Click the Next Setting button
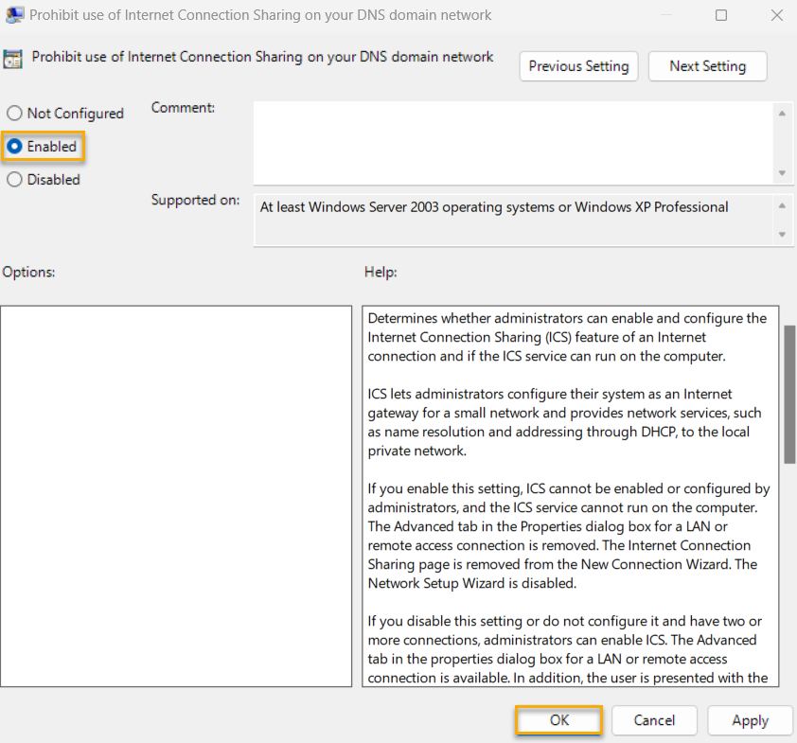797x743 pixels. [x=707, y=66]
